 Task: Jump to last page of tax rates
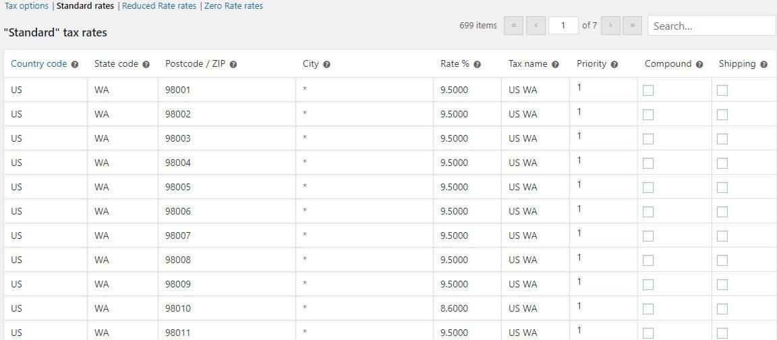632,26
